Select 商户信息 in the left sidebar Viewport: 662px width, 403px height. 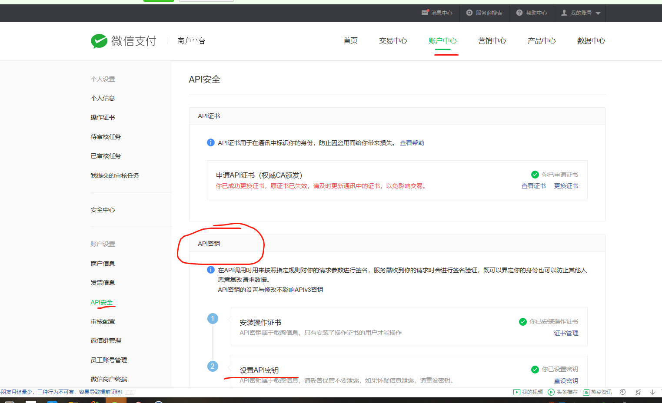103,263
